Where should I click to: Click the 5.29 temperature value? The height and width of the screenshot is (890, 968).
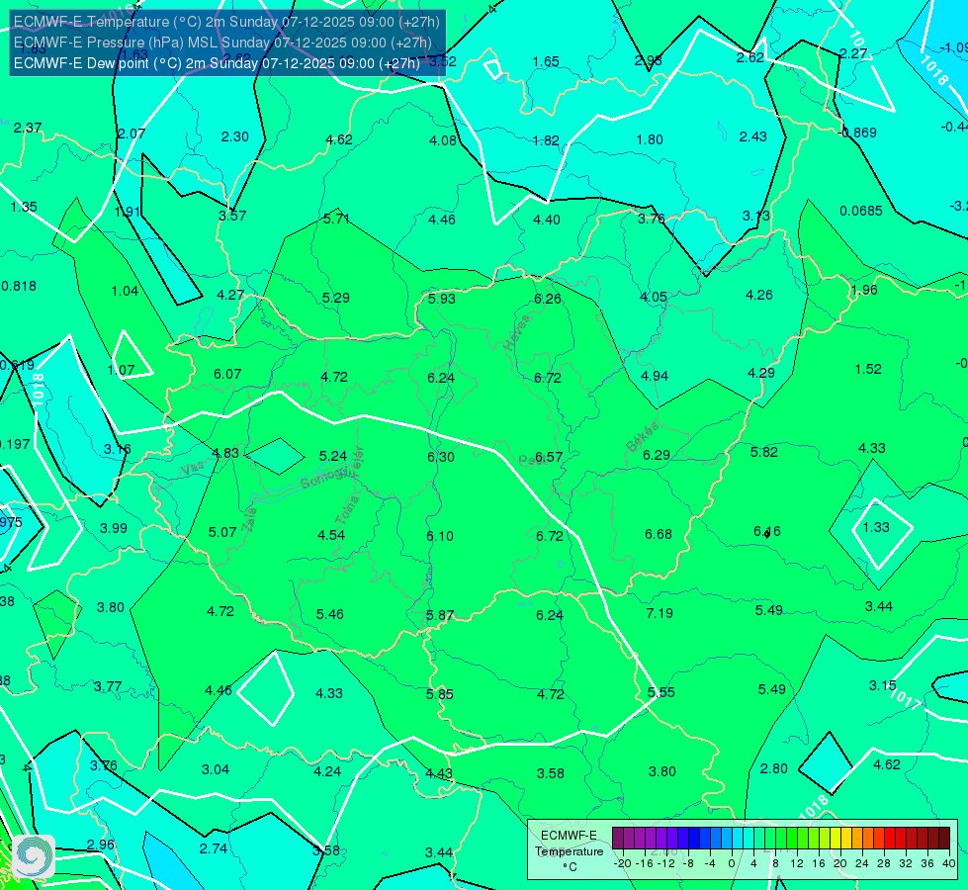click(336, 298)
